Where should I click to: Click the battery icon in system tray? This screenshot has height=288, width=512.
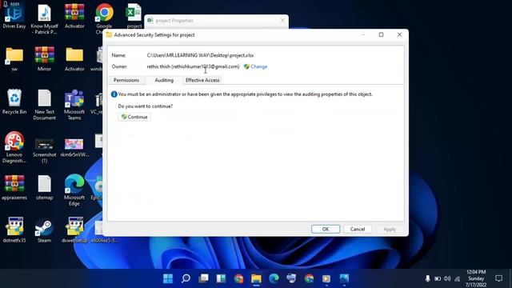point(438,278)
